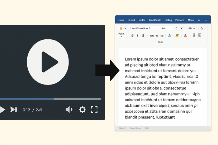Open the hamburger menu in editor
The image size is (218, 145).
click(206, 20)
